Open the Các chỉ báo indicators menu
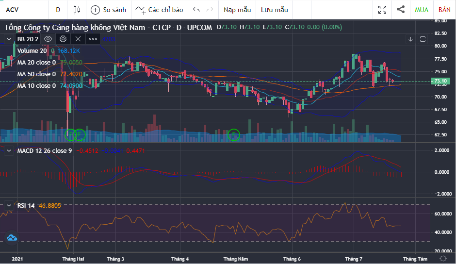The height and width of the screenshot is (264, 456). pos(159,10)
